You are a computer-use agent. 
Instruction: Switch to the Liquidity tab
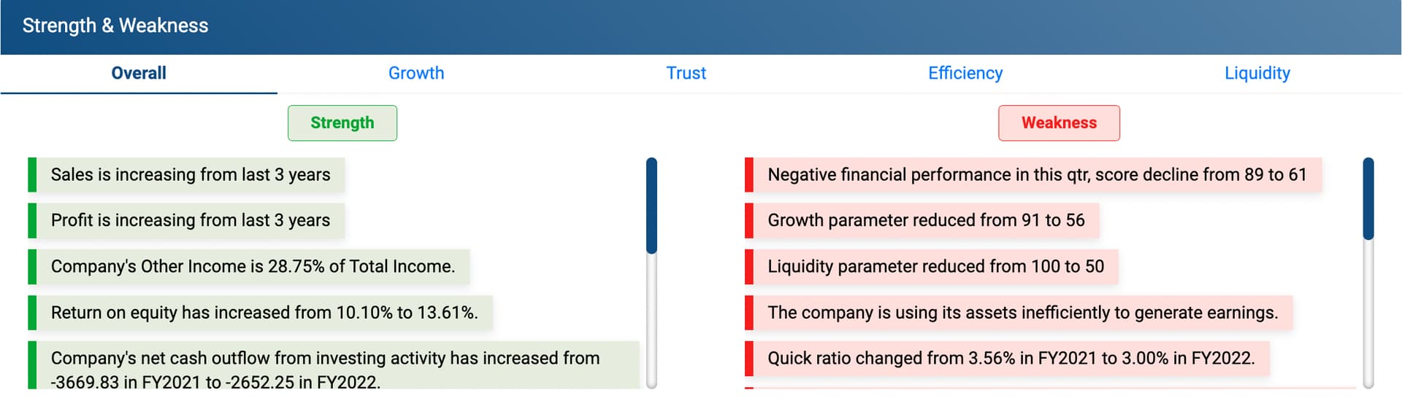tap(1257, 73)
